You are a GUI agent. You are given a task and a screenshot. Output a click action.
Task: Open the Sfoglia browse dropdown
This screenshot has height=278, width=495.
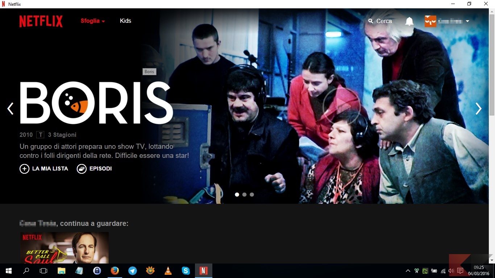(93, 21)
